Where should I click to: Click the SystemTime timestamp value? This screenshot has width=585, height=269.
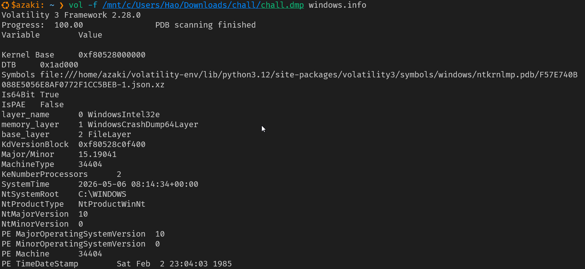tap(138, 184)
